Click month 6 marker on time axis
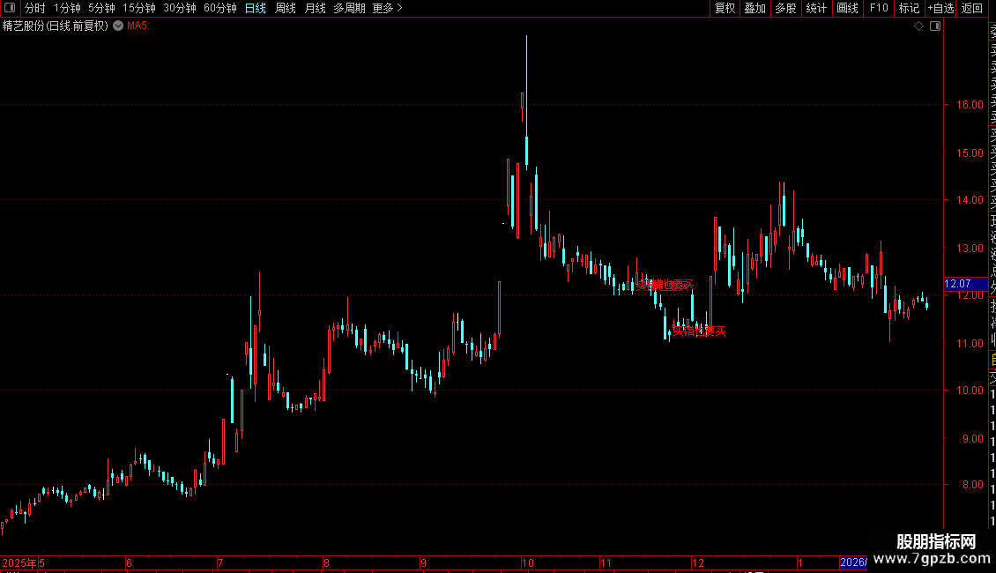The image size is (996, 573). tap(129, 562)
